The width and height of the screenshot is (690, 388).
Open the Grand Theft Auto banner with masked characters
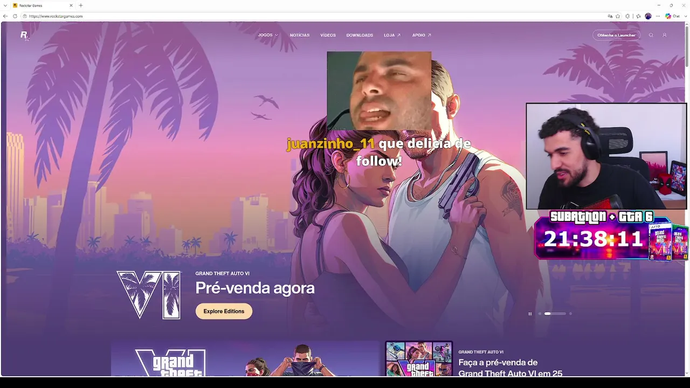point(245,359)
